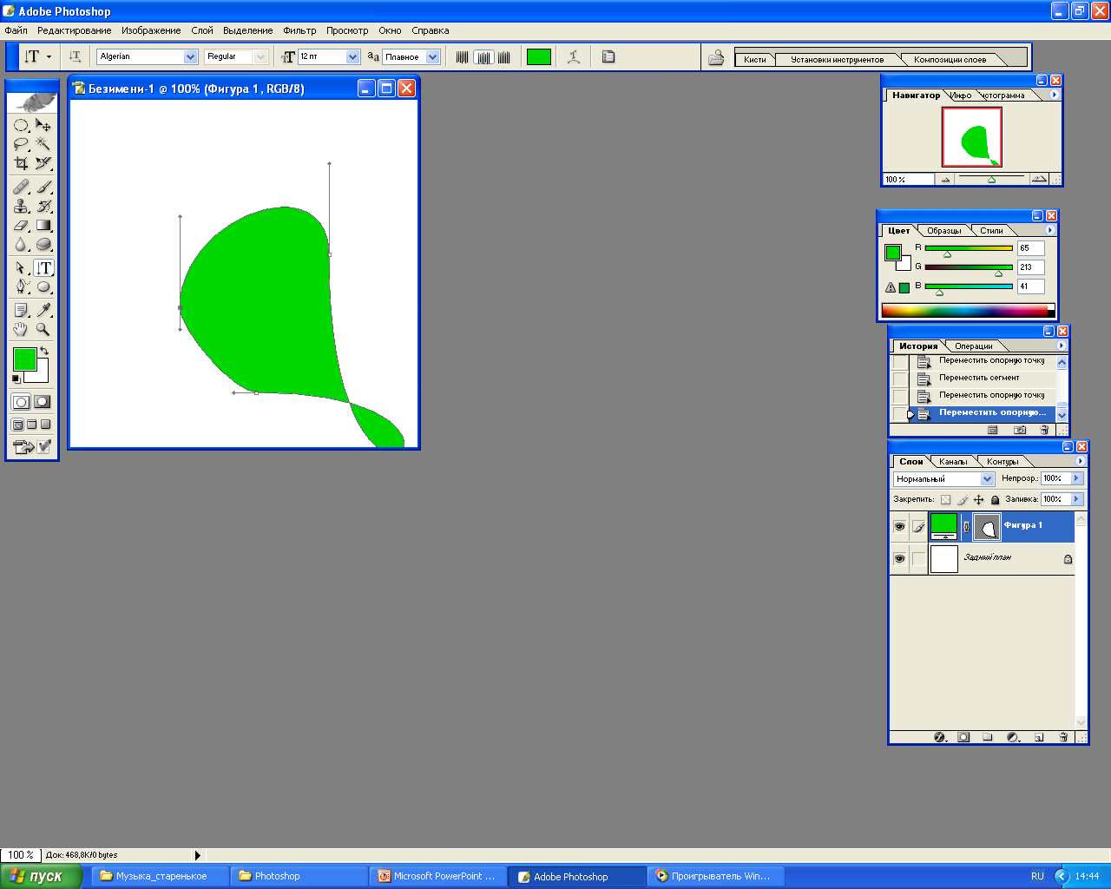Expand layer opacity slider arrow

(x=1076, y=478)
